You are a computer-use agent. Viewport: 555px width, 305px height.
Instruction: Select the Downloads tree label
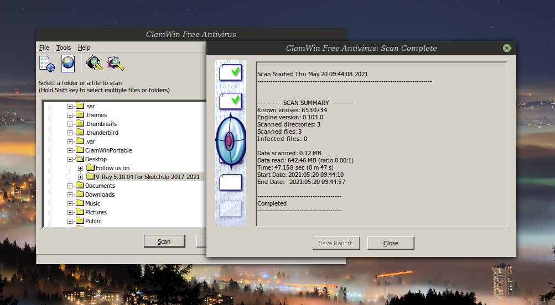coord(100,194)
